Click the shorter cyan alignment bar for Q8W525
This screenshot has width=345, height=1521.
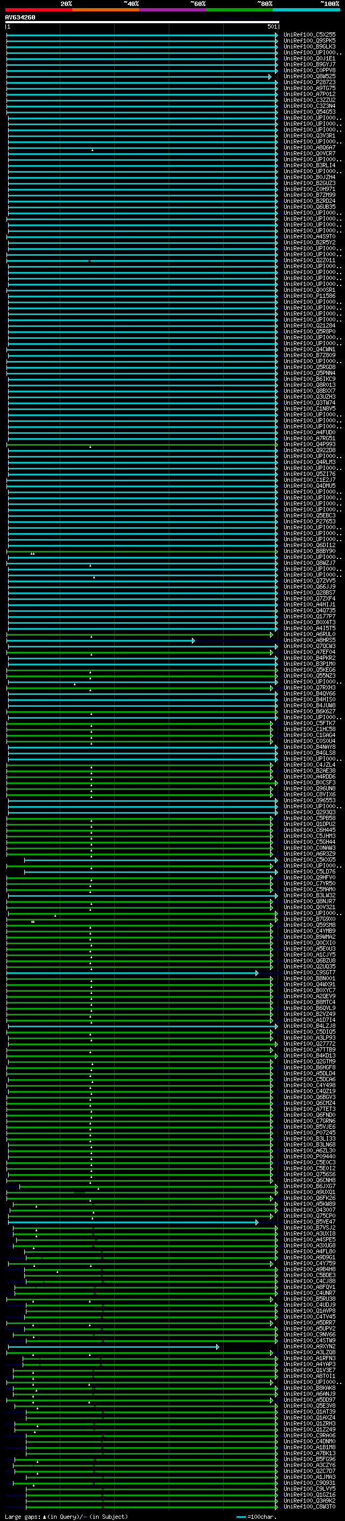(x=139, y=77)
